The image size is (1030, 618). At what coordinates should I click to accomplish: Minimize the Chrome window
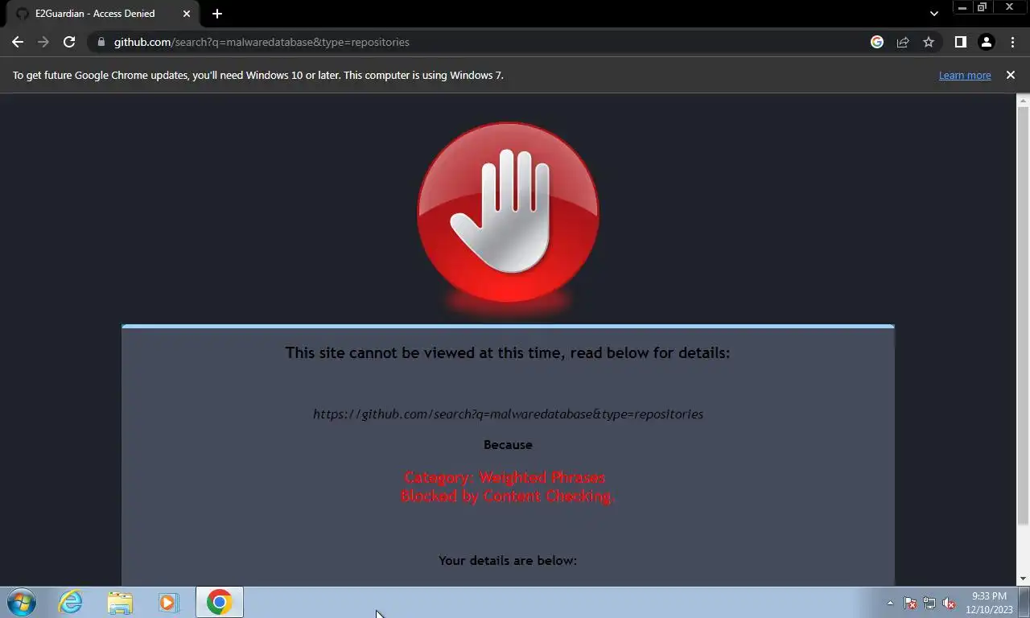coord(962,7)
